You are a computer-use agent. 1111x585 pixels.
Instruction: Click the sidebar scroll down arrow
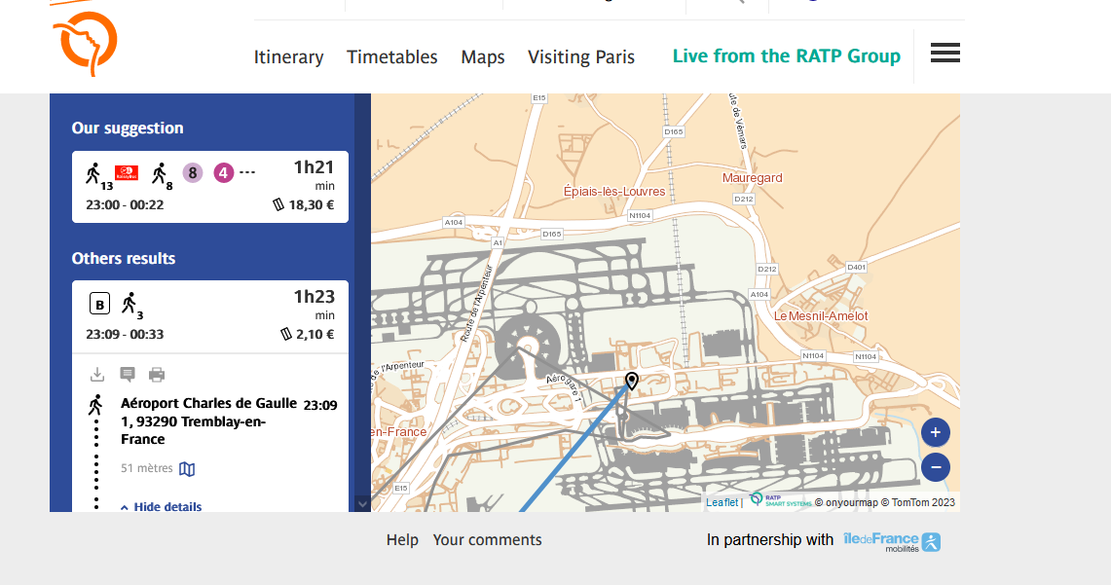[362, 504]
